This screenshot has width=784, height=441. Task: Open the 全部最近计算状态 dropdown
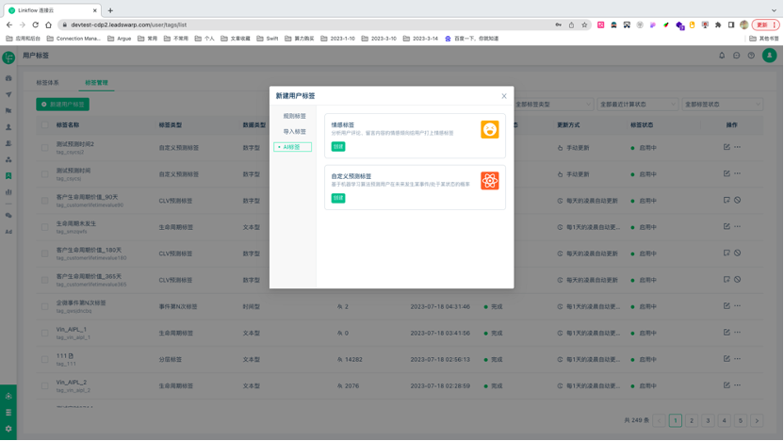coord(637,105)
